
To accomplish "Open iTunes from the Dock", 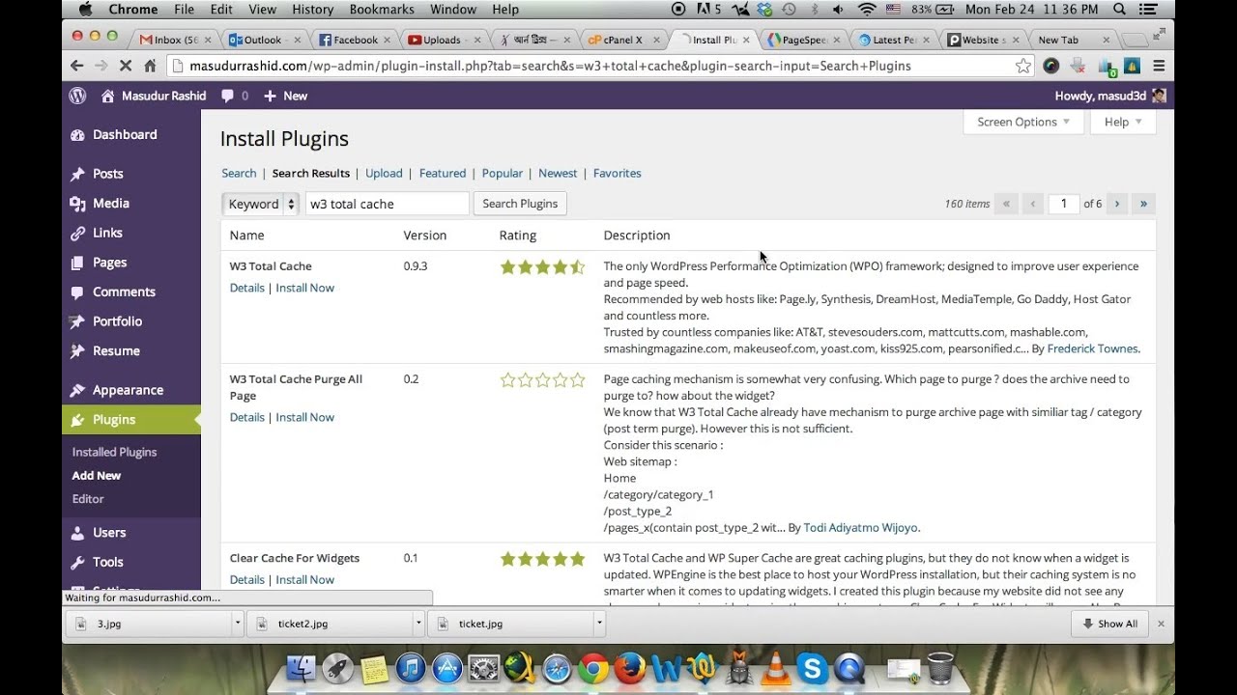I will coord(410,668).
